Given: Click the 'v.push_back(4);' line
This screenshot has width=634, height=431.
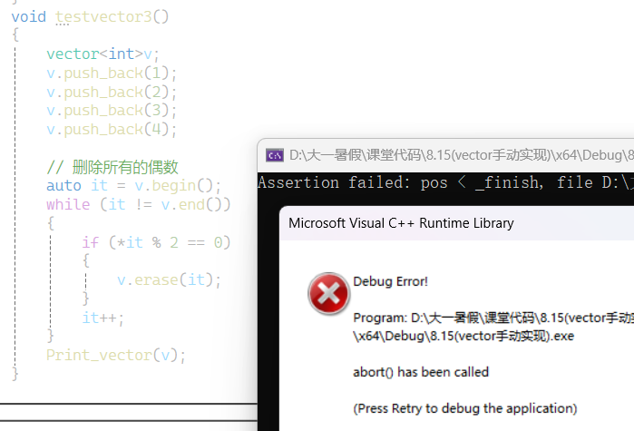Looking at the screenshot, I should coord(112,130).
